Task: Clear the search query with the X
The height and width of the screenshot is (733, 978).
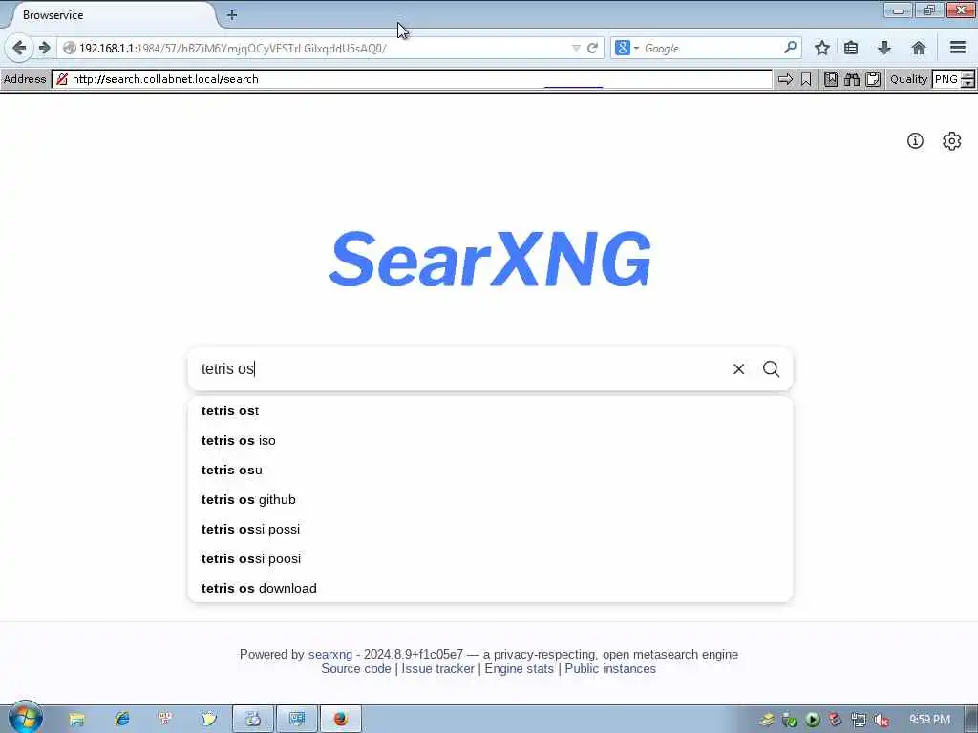Action: click(x=738, y=369)
